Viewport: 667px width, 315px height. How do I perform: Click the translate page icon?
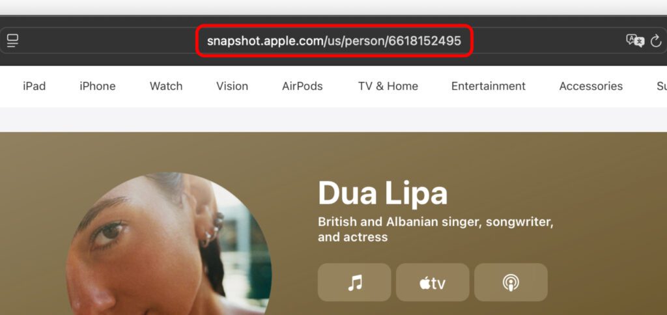(635, 41)
